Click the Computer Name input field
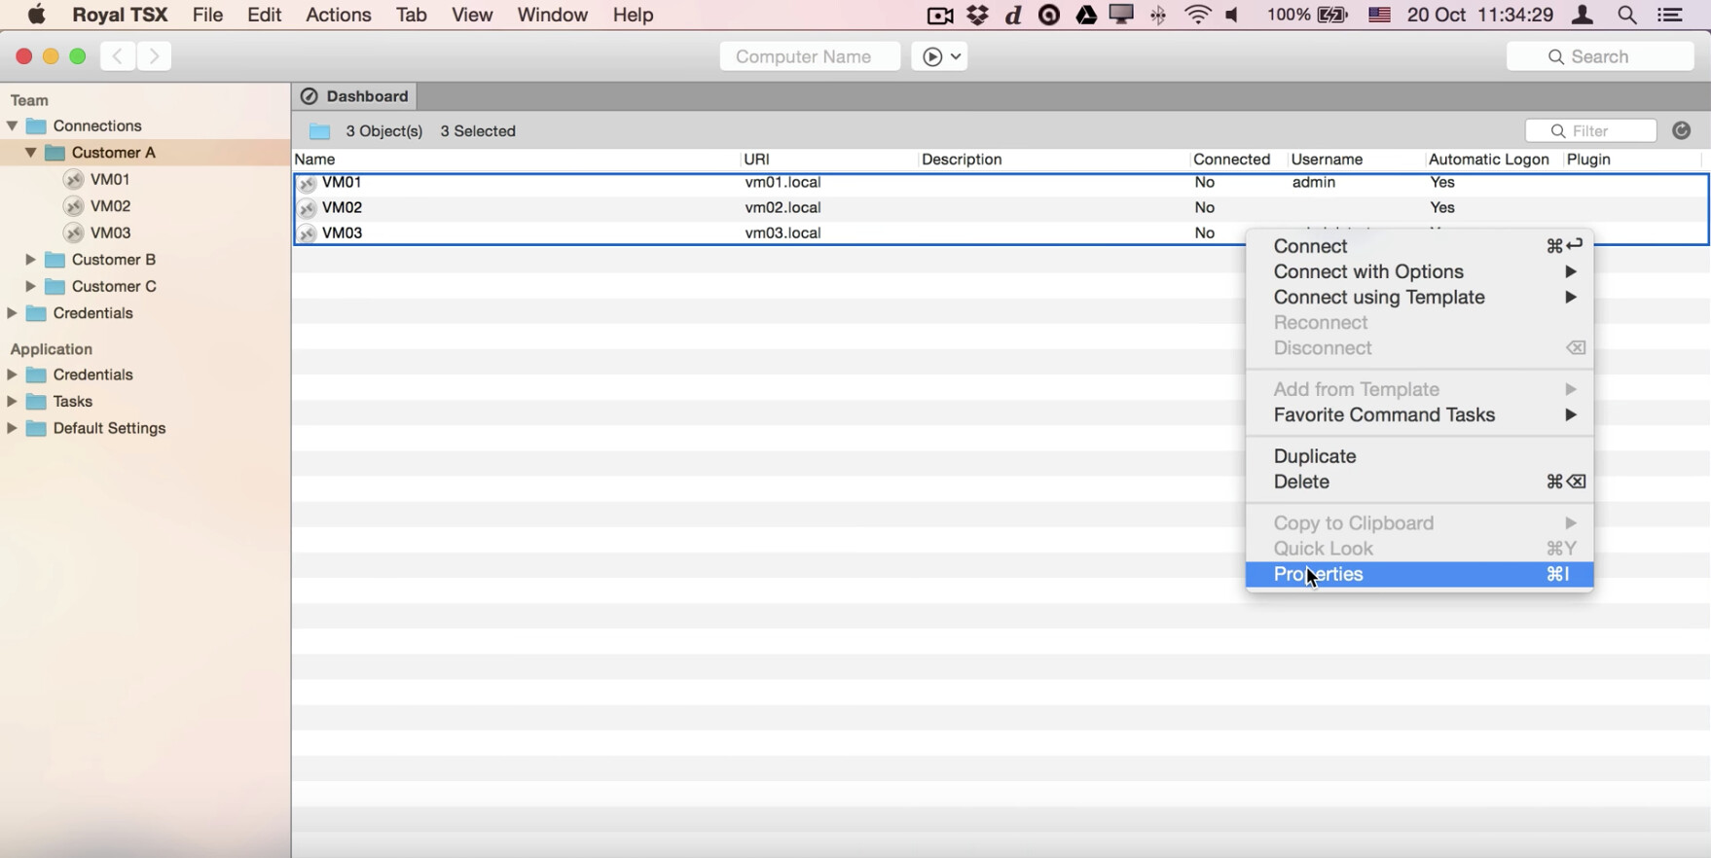The image size is (1711, 858). click(x=809, y=56)
